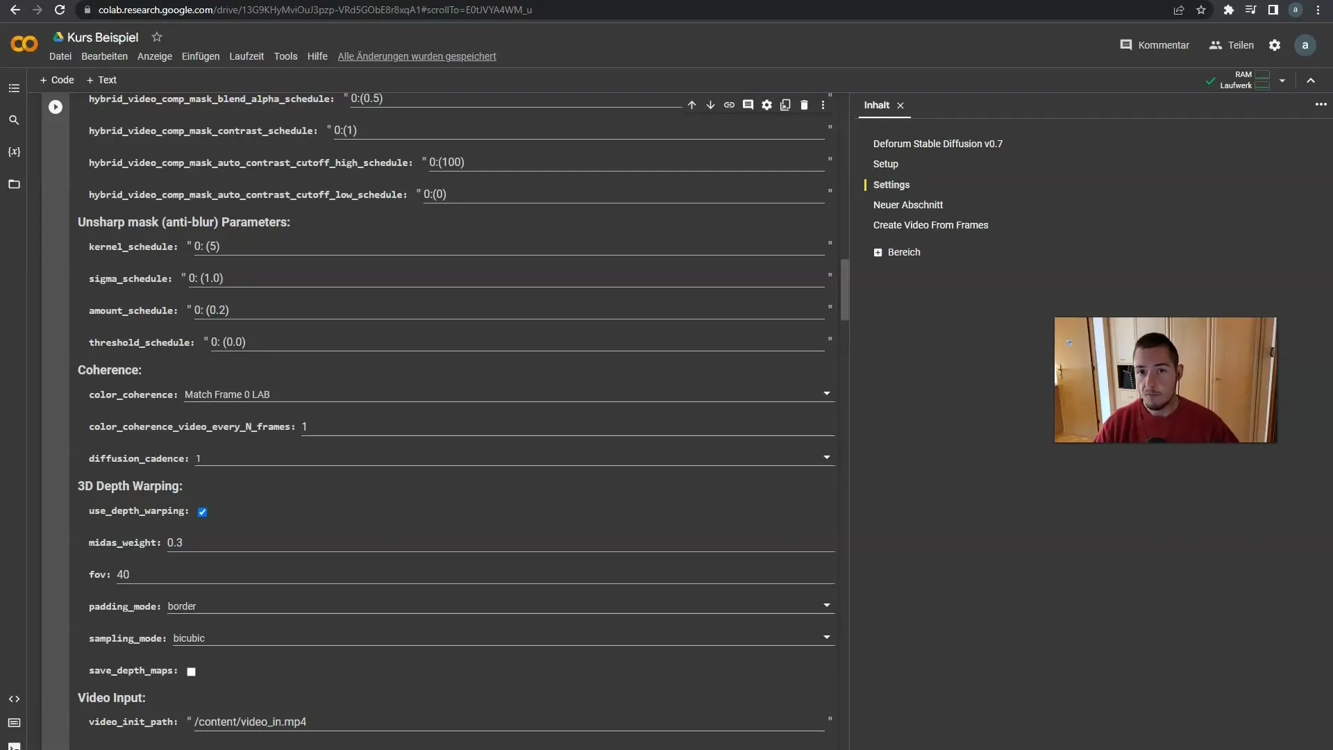Viewport: 1333px width, 750px height.
Task: Add a Bereich section in Inhalt panel
Action: (x=897, y=252)
